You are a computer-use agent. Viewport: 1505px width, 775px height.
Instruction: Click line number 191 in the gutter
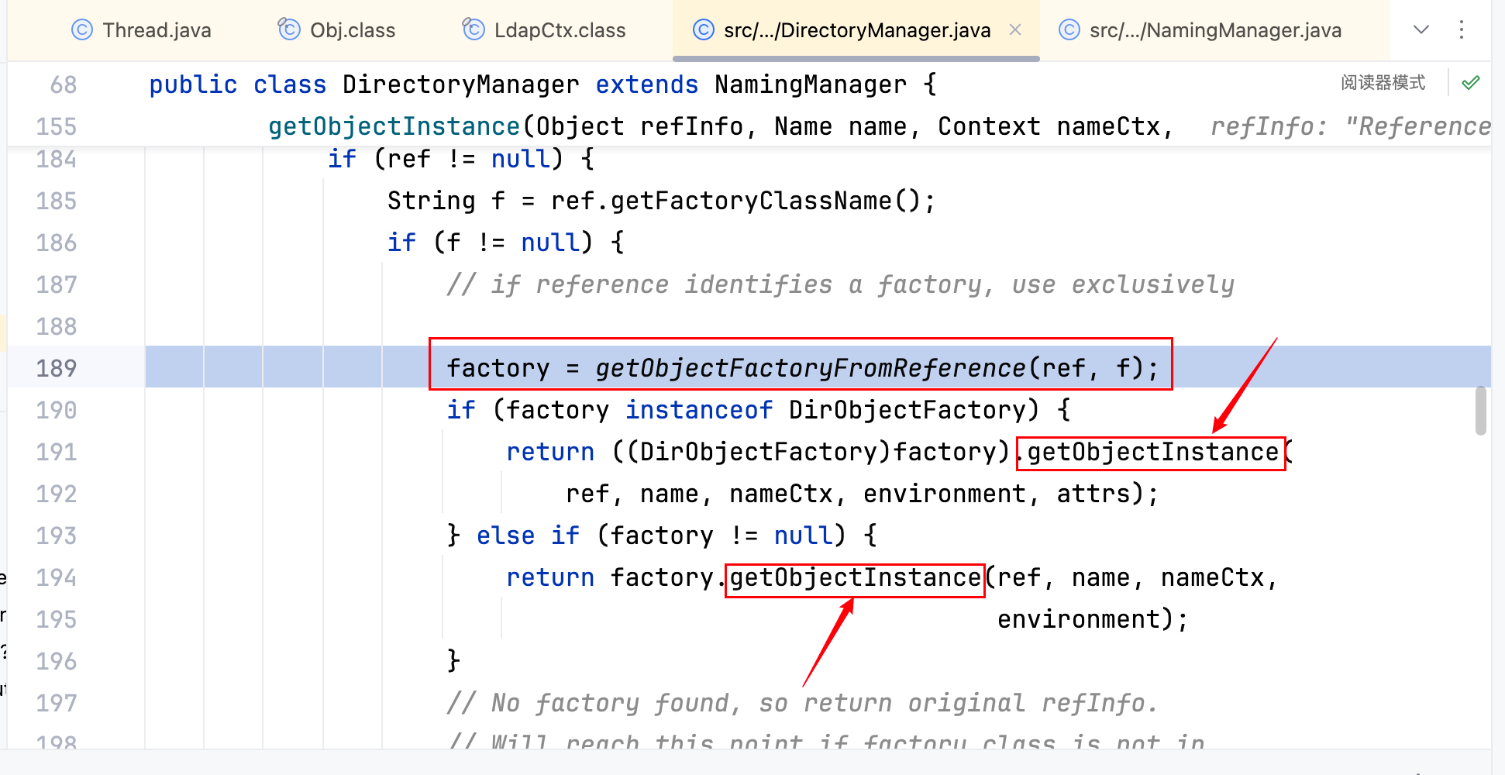click(x=57, y=452)
